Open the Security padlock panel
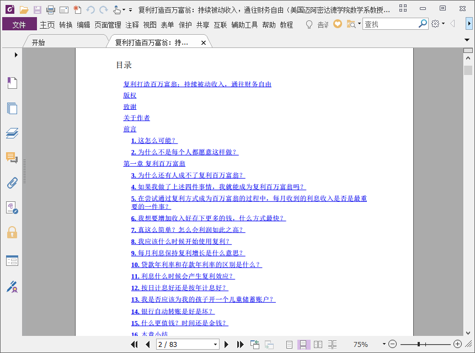The width and height of the screenshot is (475, 353). [x=12, y=233]
